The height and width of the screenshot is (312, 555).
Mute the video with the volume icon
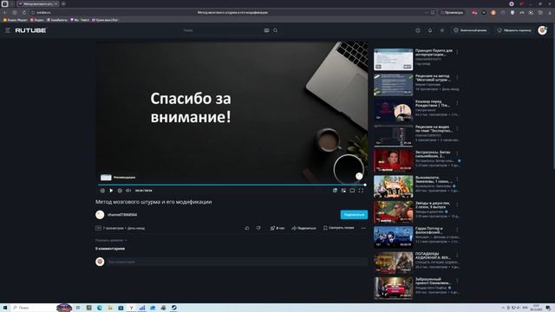coord(128,191)
